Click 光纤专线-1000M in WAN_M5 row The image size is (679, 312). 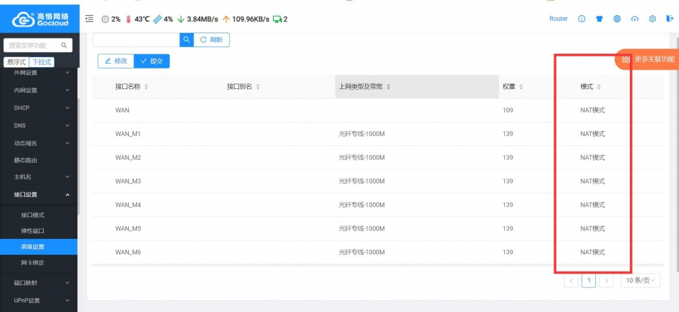(362, 228)
